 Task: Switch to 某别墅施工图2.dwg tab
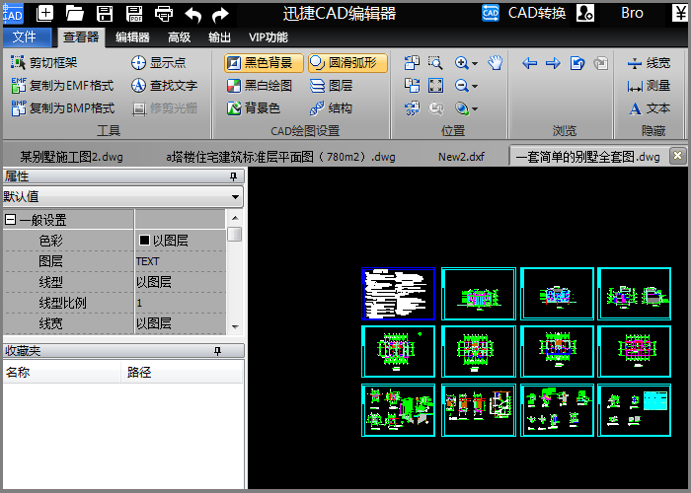(x=71, y=157)
